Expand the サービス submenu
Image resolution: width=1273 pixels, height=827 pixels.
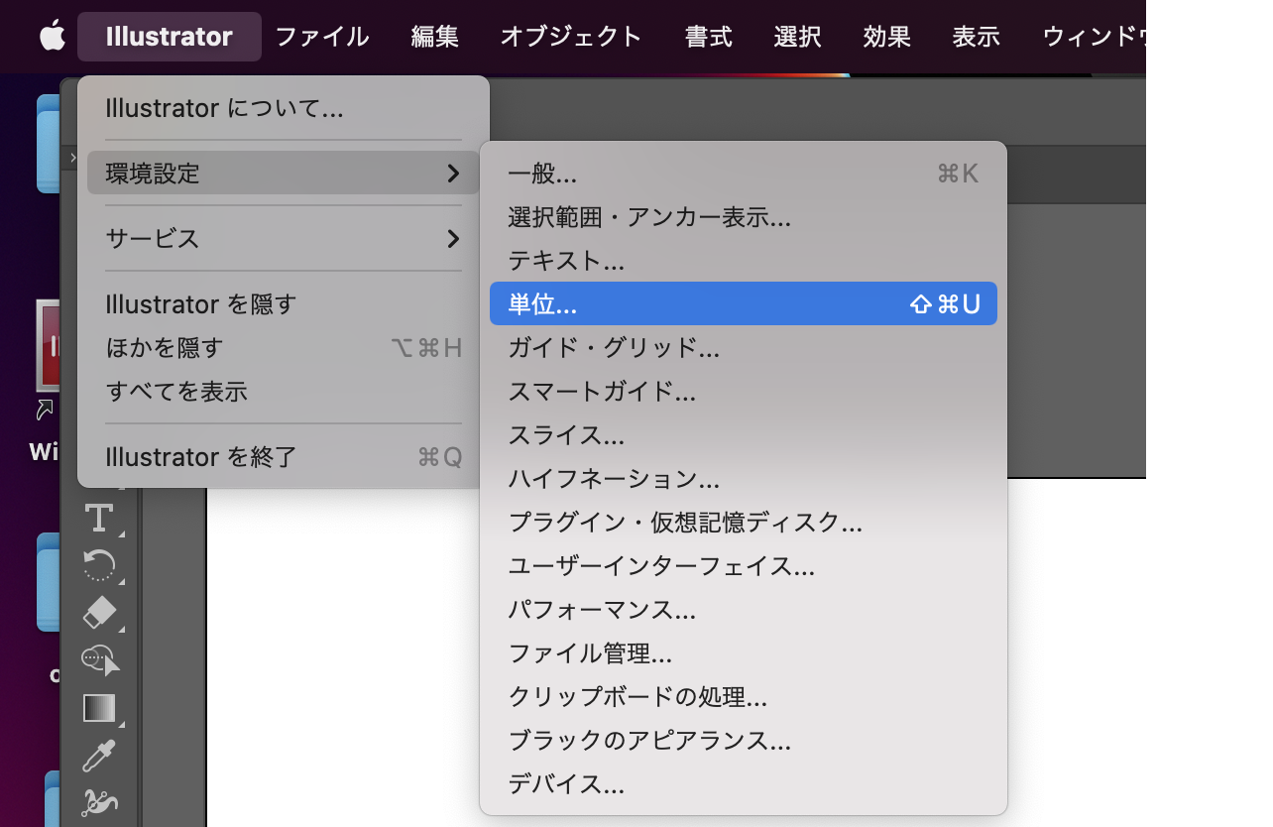click(284, 239)
